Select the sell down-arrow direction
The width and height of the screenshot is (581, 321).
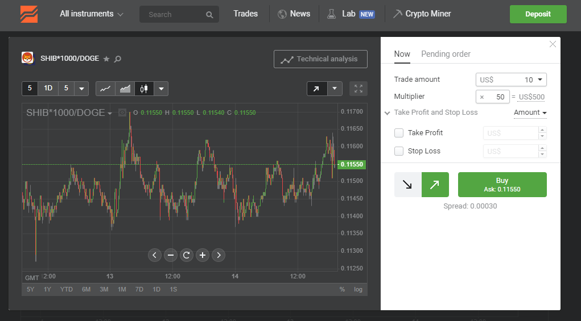(x=407, y=185)
